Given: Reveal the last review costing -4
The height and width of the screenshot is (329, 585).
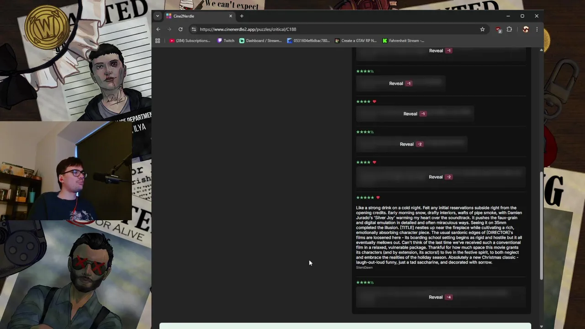Looking at the screenshot, I should pyautogui.click(x=441, y=297).
